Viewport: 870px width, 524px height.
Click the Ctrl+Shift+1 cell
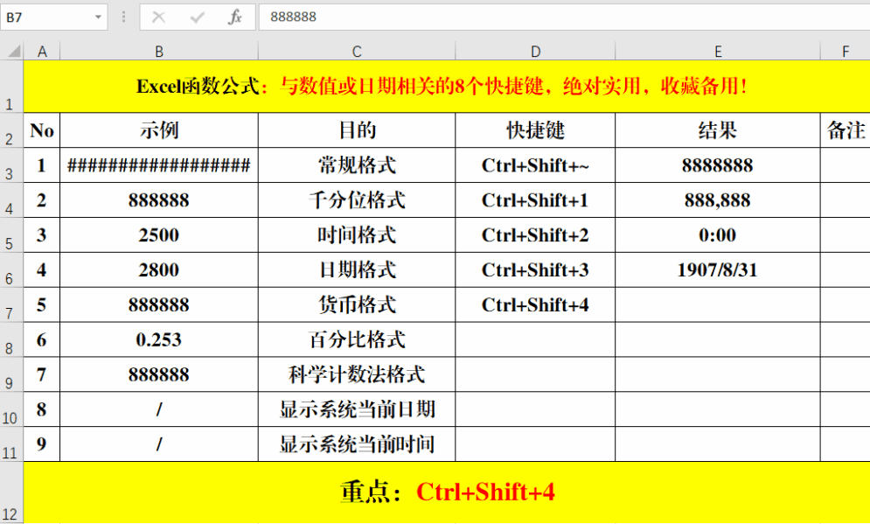click(x=535, y=200)
